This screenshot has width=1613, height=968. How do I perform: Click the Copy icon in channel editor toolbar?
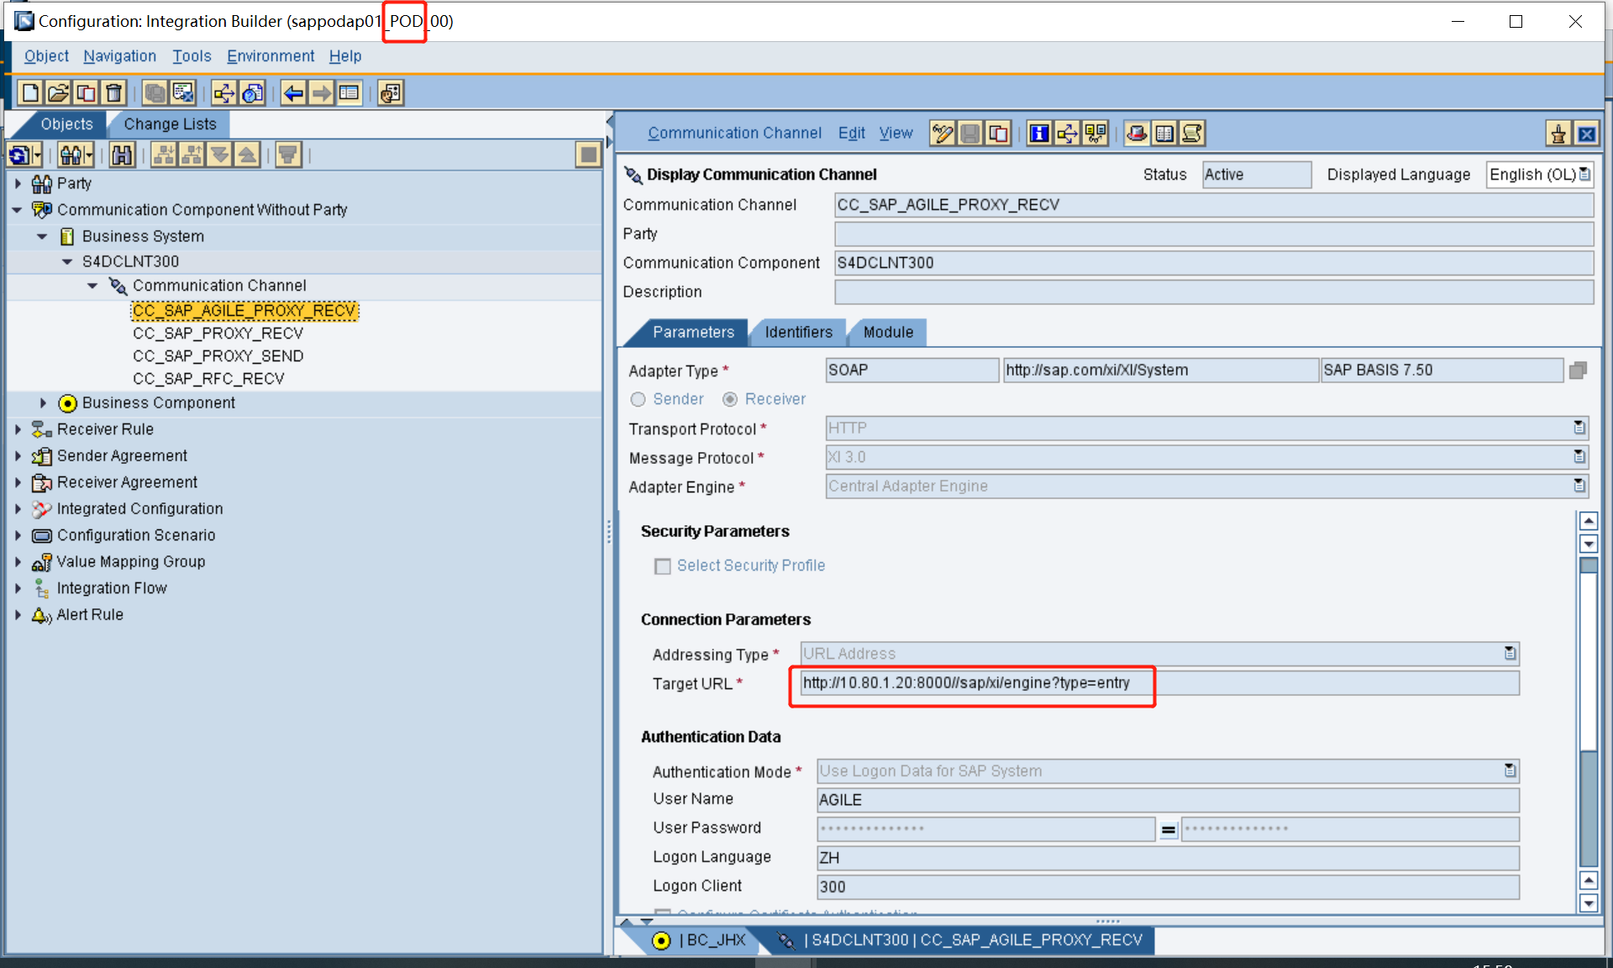(998, 134)
